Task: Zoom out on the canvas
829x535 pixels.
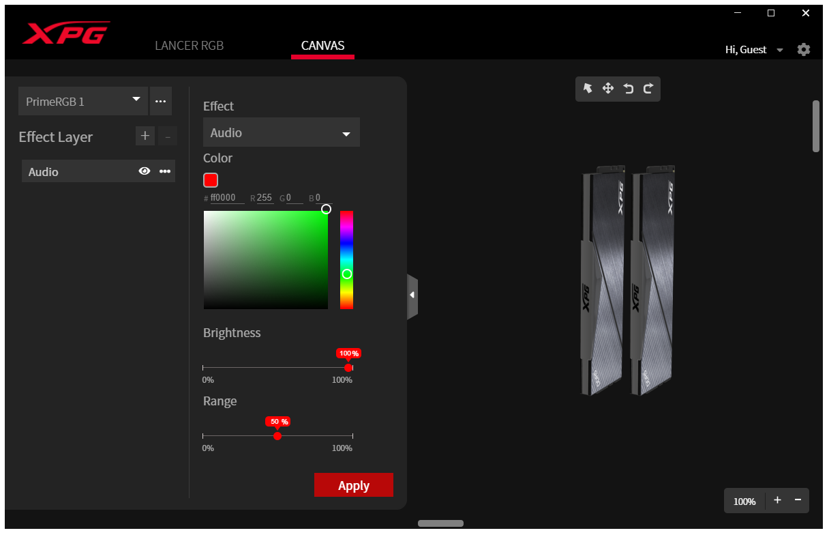Action: [798, 500]
